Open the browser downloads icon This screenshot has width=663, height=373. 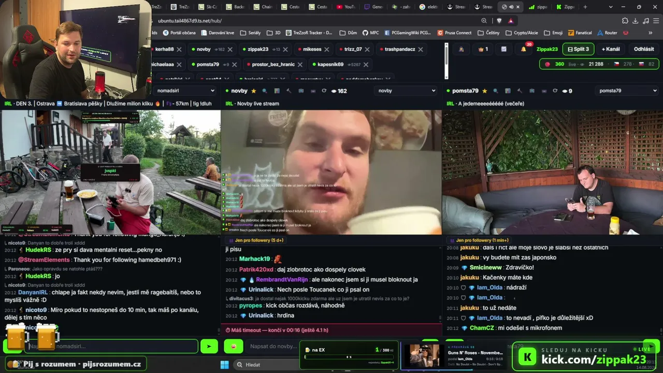click(x=635, y=21)
